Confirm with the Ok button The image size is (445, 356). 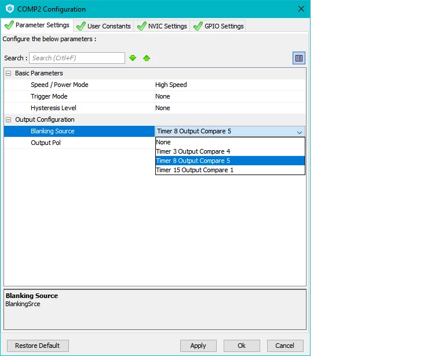coord(242,346)
